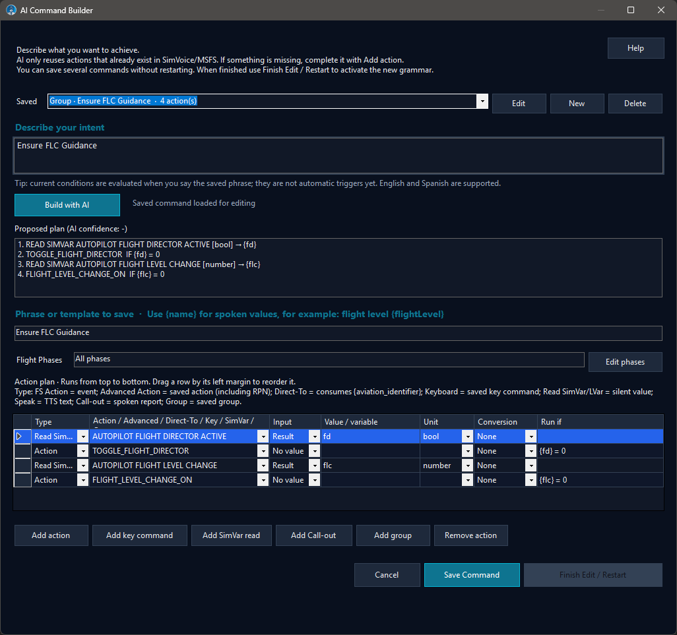Click Remove action
Viewport: 677px width, 635px height.
coord(470,535)
